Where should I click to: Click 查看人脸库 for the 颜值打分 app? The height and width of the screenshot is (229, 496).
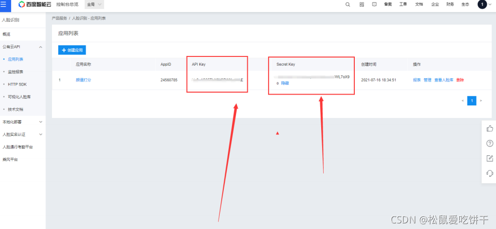point(444,80)
